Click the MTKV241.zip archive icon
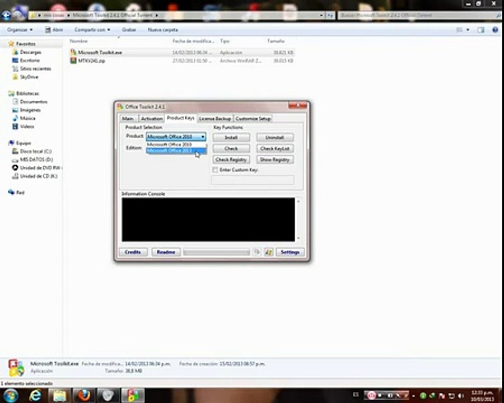The height and width of the screenshot is (403, 504). pos(73,60)
